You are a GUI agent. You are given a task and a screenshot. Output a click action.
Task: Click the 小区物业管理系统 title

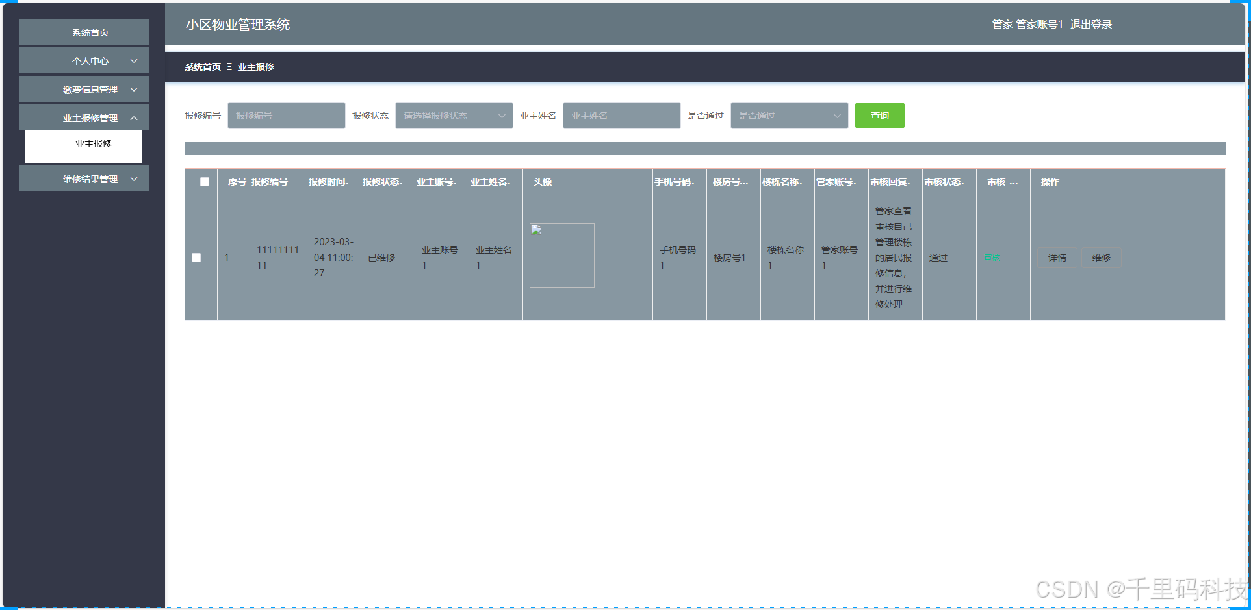[x=238, y=25]
